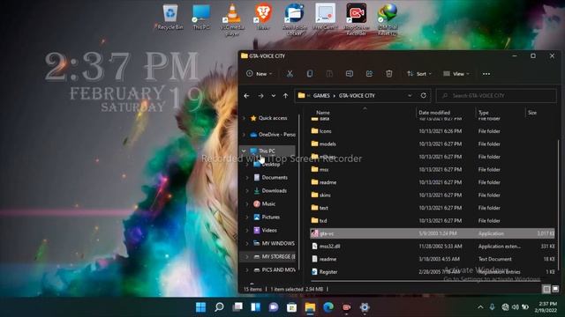Select the mss32.dll file
Viewport: 565px width, 317px height.
(x=433, y=247)
